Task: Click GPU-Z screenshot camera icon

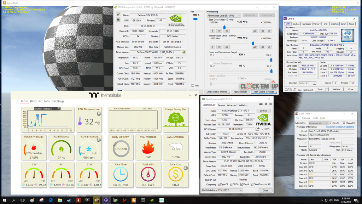Action: tap(261, 104)
